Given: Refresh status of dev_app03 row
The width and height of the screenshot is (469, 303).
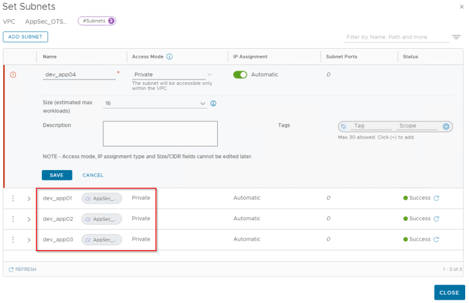Looking at the screenshot, I should tap(436, 239).
